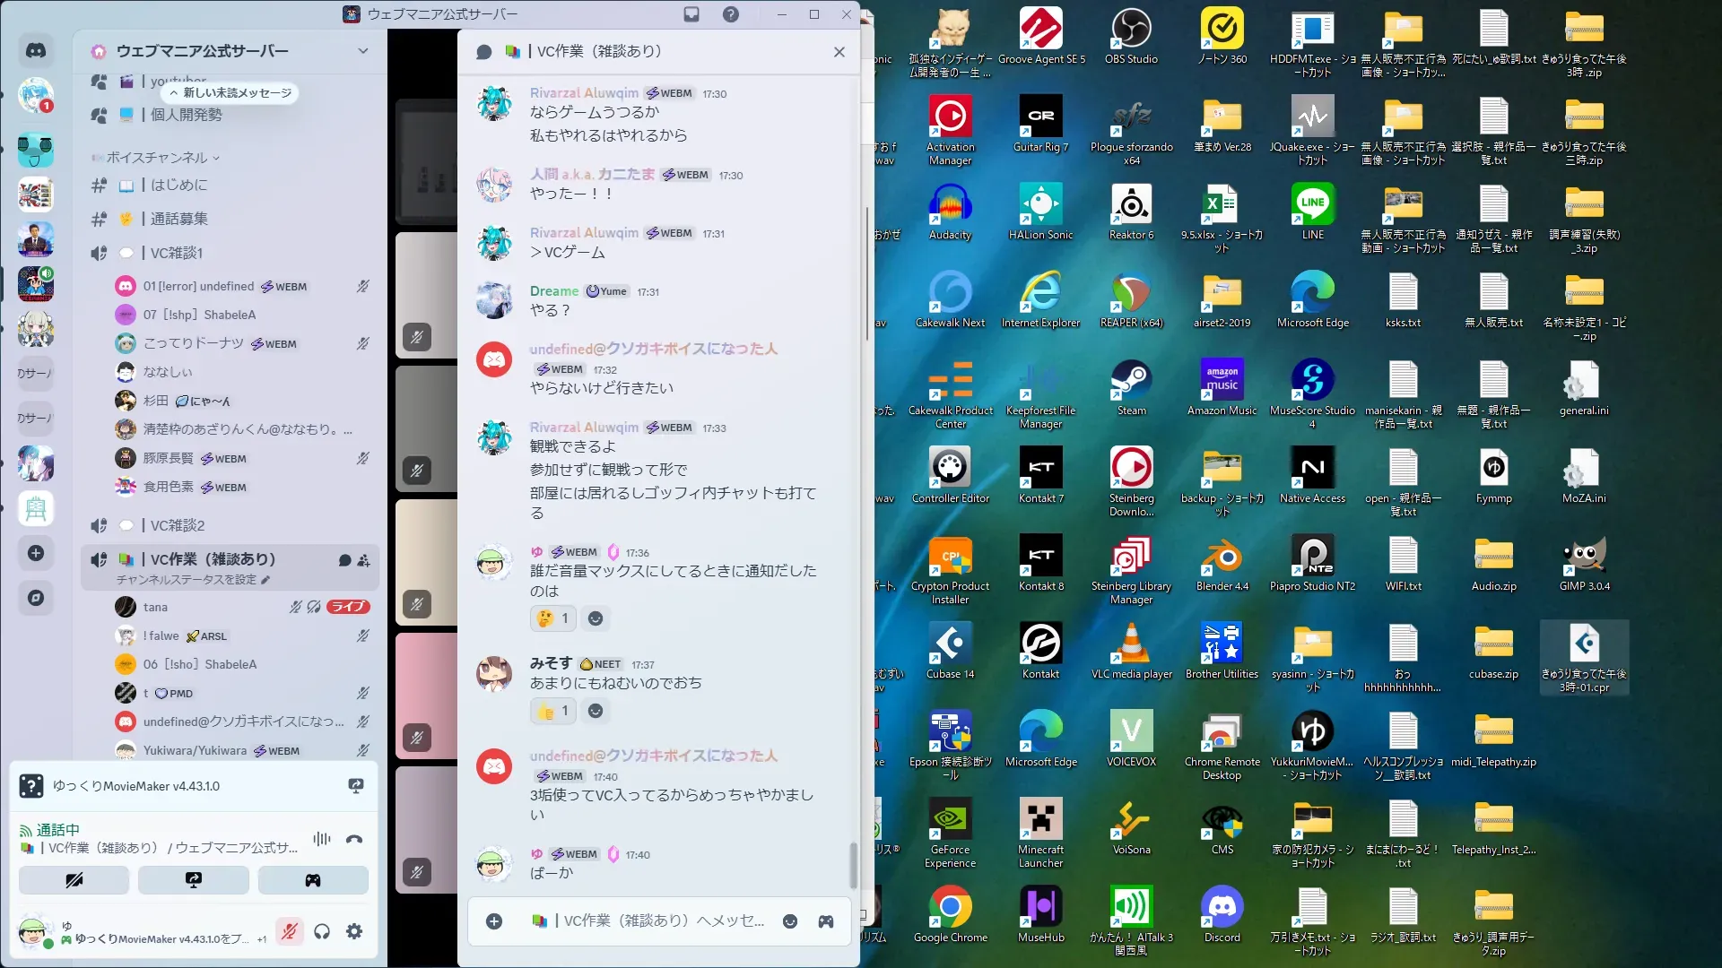
Task: Start an activity with controller button
Action: [x=313, y=880]
